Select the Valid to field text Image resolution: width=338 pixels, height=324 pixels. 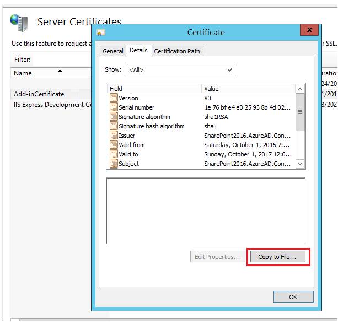pos(128,154)
